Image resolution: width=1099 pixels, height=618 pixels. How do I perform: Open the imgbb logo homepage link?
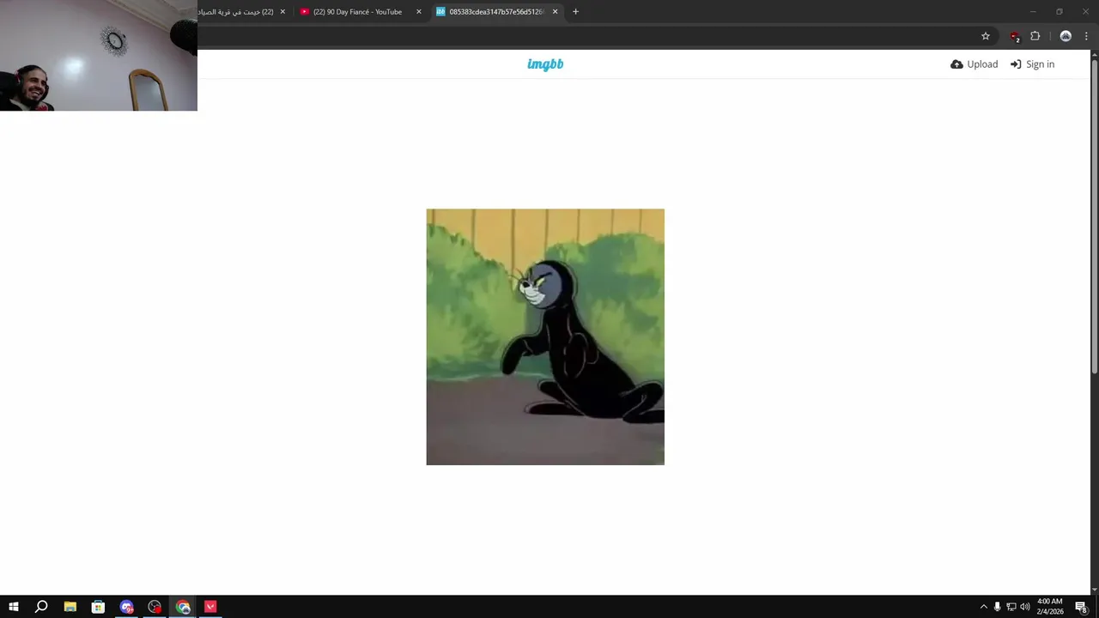[545, 64]
